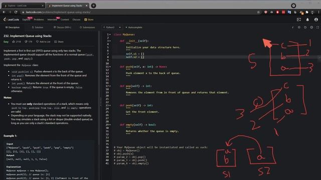
Task: Click the 'Example 1:' heading
Action: click(x=10, y=135)
